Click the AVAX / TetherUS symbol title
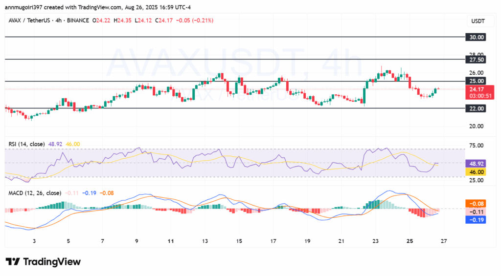Image resolution: width=501 pixels, height=276 pixels. click(29, 21)
